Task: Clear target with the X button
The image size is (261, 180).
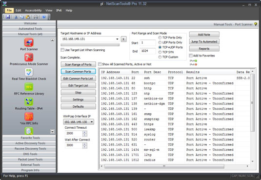Action: pos(123,39)
